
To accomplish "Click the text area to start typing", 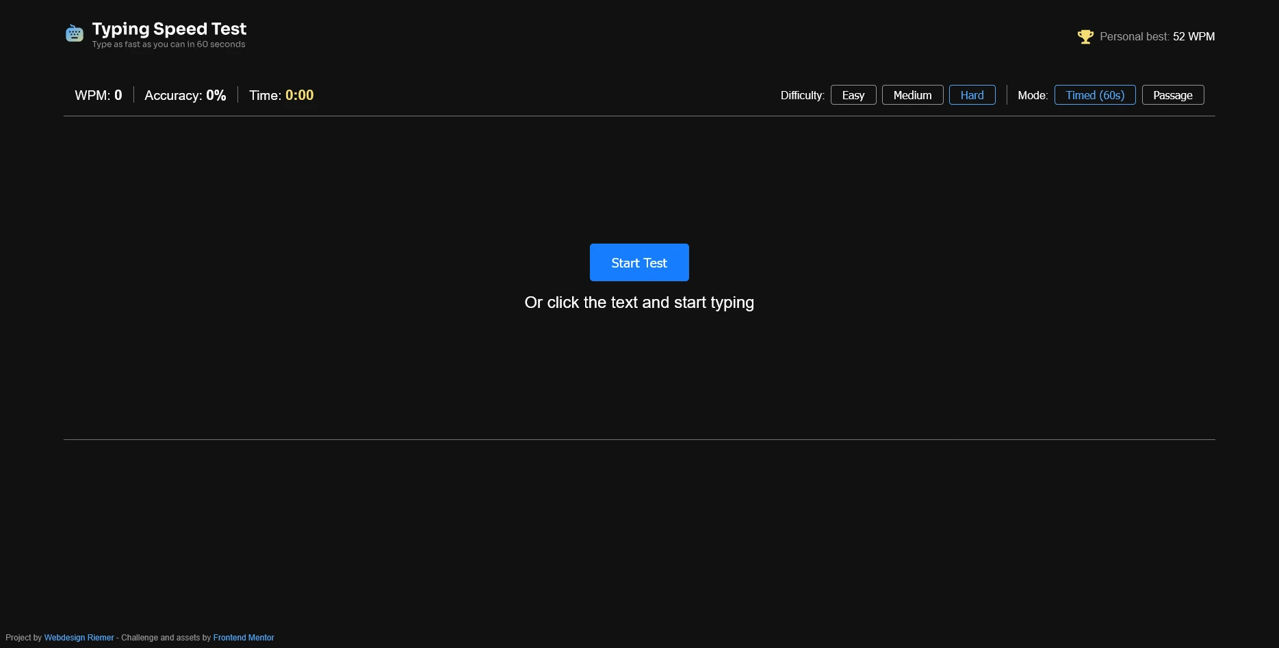I will 638,302.
